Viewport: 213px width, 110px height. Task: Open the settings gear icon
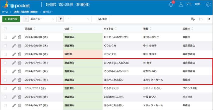[208, 5]
